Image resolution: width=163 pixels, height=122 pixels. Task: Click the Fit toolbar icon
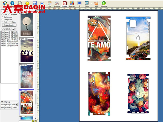79,4
